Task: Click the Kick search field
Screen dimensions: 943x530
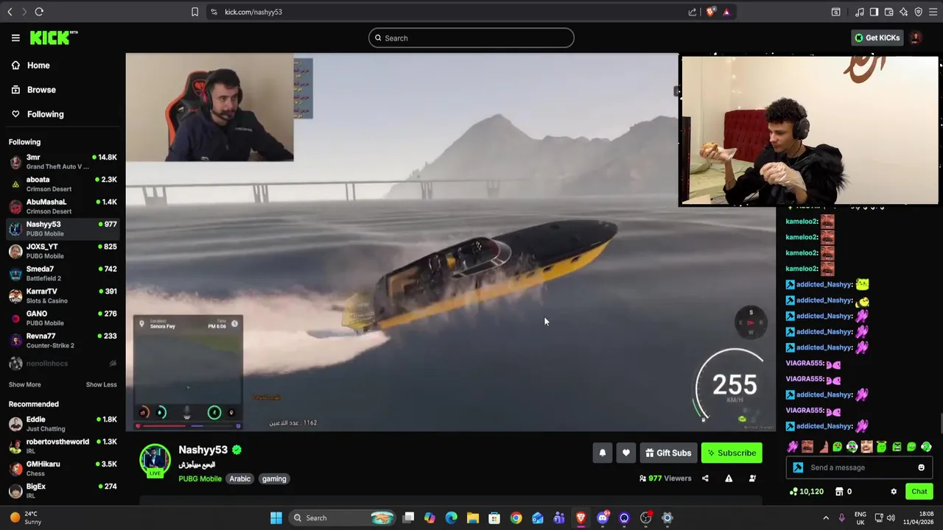Action: pos(471,38)
